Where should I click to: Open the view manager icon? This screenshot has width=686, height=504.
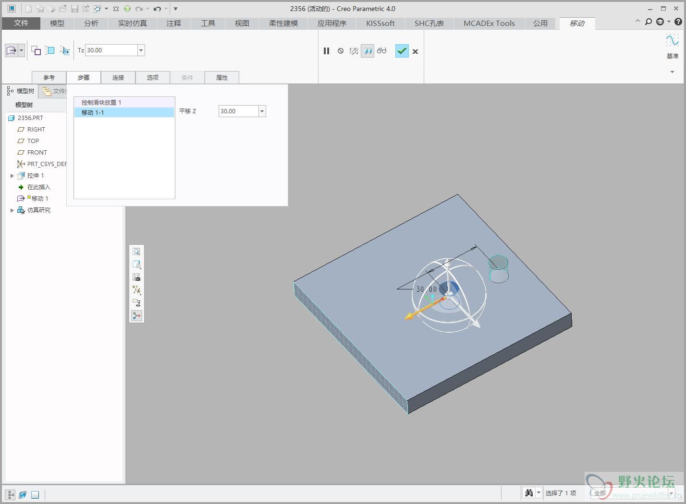click(x=137, y=277)
